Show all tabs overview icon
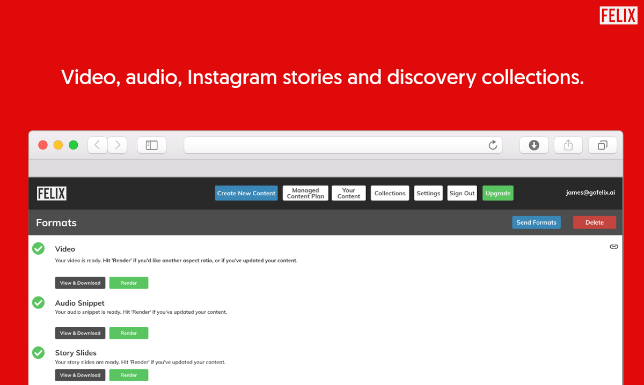Screen dimensions: 644x385 [x=603, y=145]
